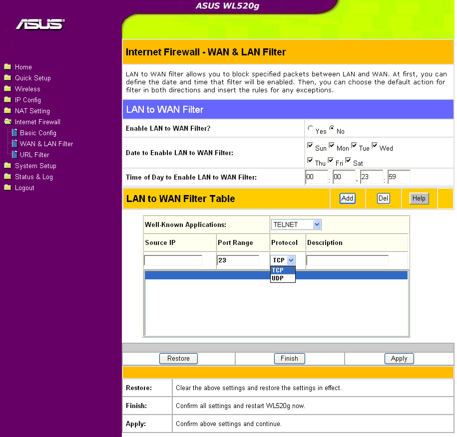This screenshot has height=437, width=457.
Task: Close the Protocol dropdown via its arrow
Action: 291,260
